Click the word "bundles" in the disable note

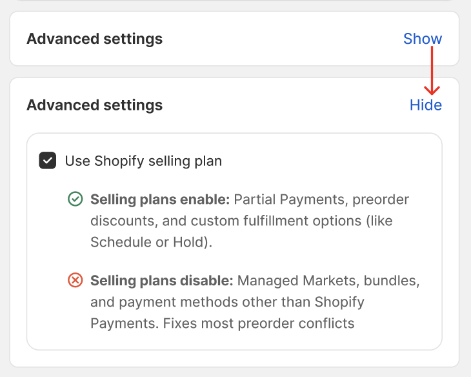click(392, 281)
